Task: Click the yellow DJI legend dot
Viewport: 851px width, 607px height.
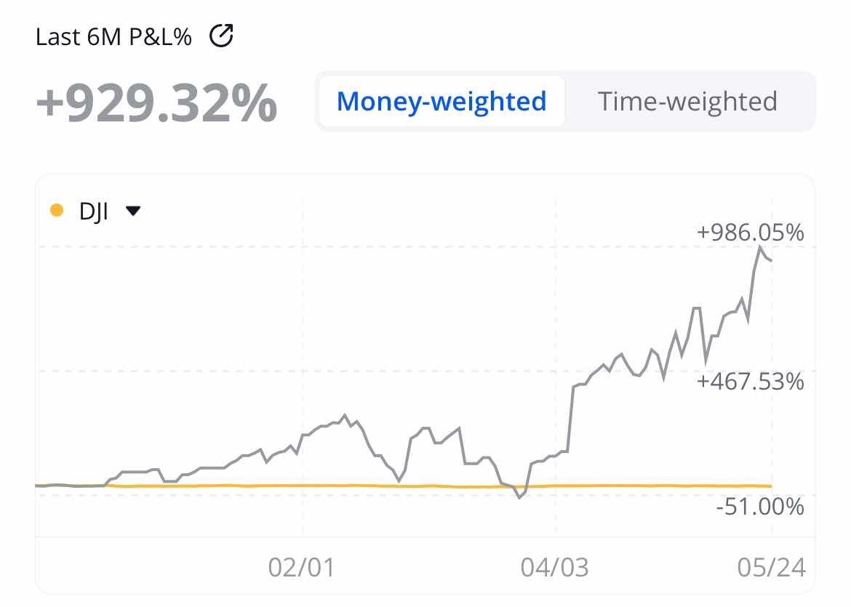Action: coord(57,211)
